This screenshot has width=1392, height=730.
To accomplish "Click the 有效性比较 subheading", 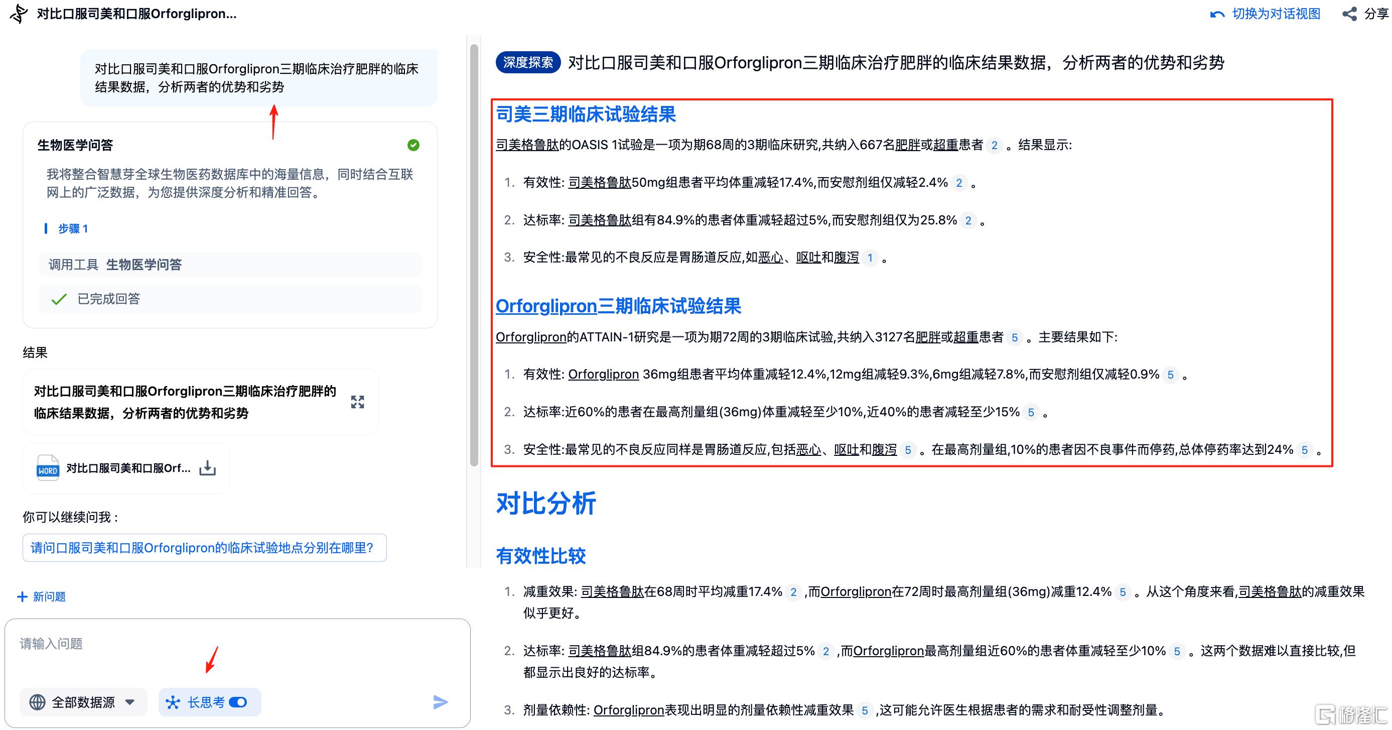I will point(540,556).
